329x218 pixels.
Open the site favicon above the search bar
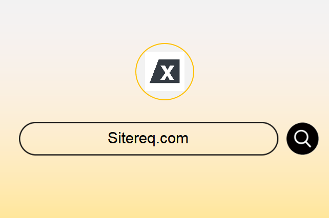[164, 71]
